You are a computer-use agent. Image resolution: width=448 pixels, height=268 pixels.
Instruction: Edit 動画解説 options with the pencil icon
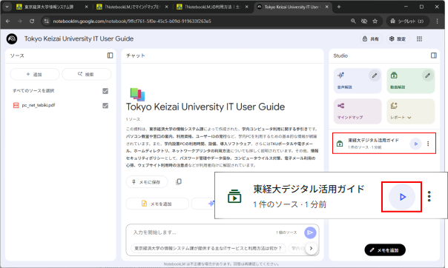[427, 76]
